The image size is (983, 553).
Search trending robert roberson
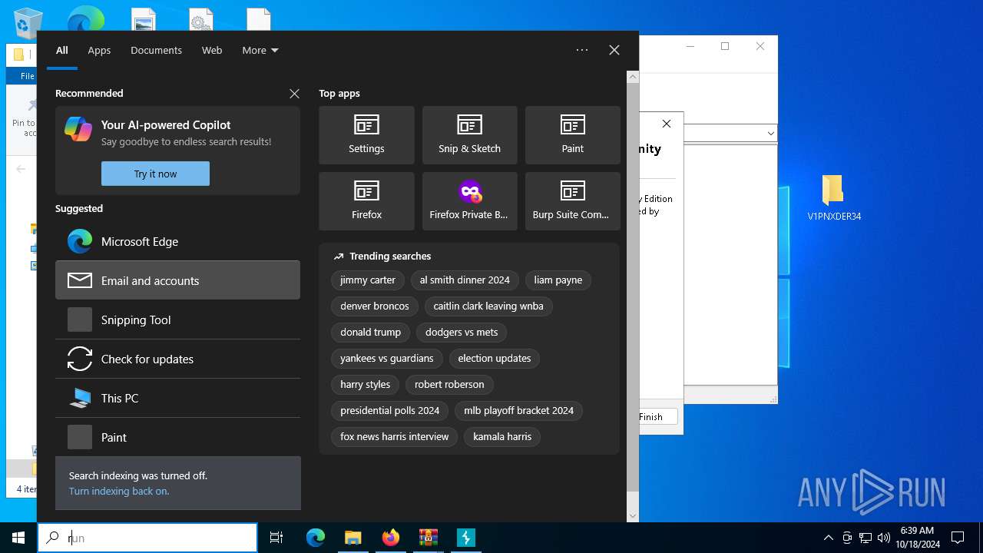pyautogui.click(x=449, y=384)
